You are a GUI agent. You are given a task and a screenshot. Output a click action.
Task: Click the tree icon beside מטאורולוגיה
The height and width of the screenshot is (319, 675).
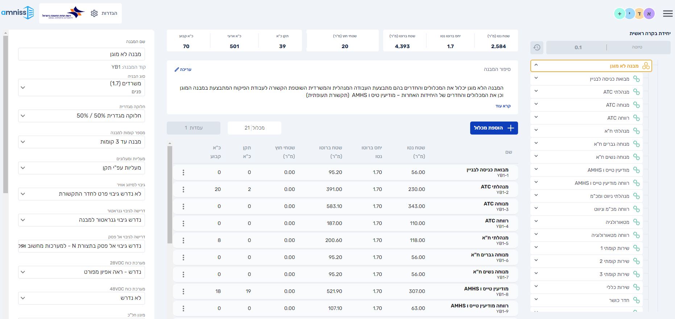636,222
